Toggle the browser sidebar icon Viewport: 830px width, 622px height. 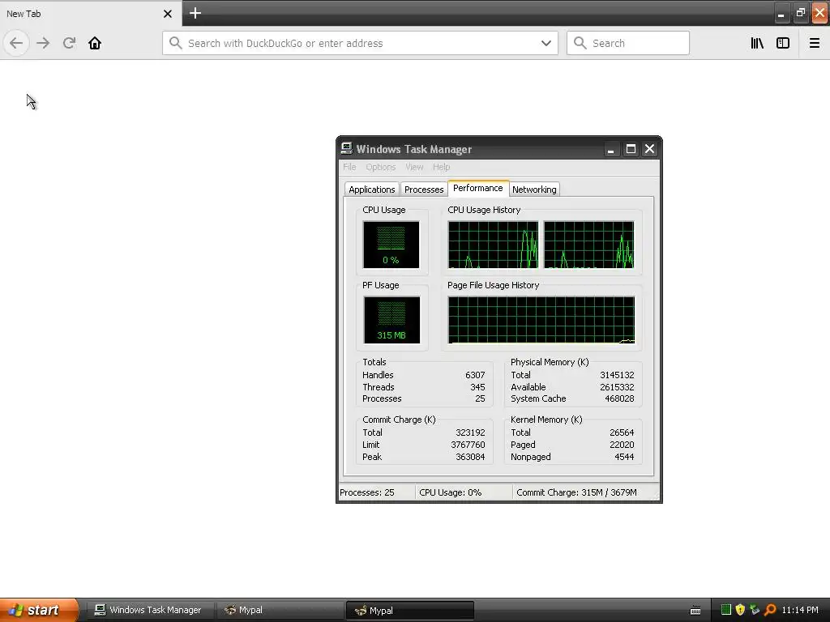[783, 44]
